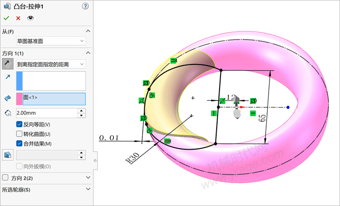Viewport: 340px width, 206px height.
Task: Select the R30 radius dimension
Action: click(x=132, y=158)
